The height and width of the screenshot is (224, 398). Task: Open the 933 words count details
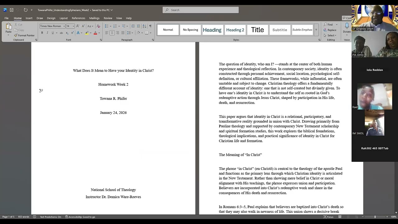(x=24, y=217)
